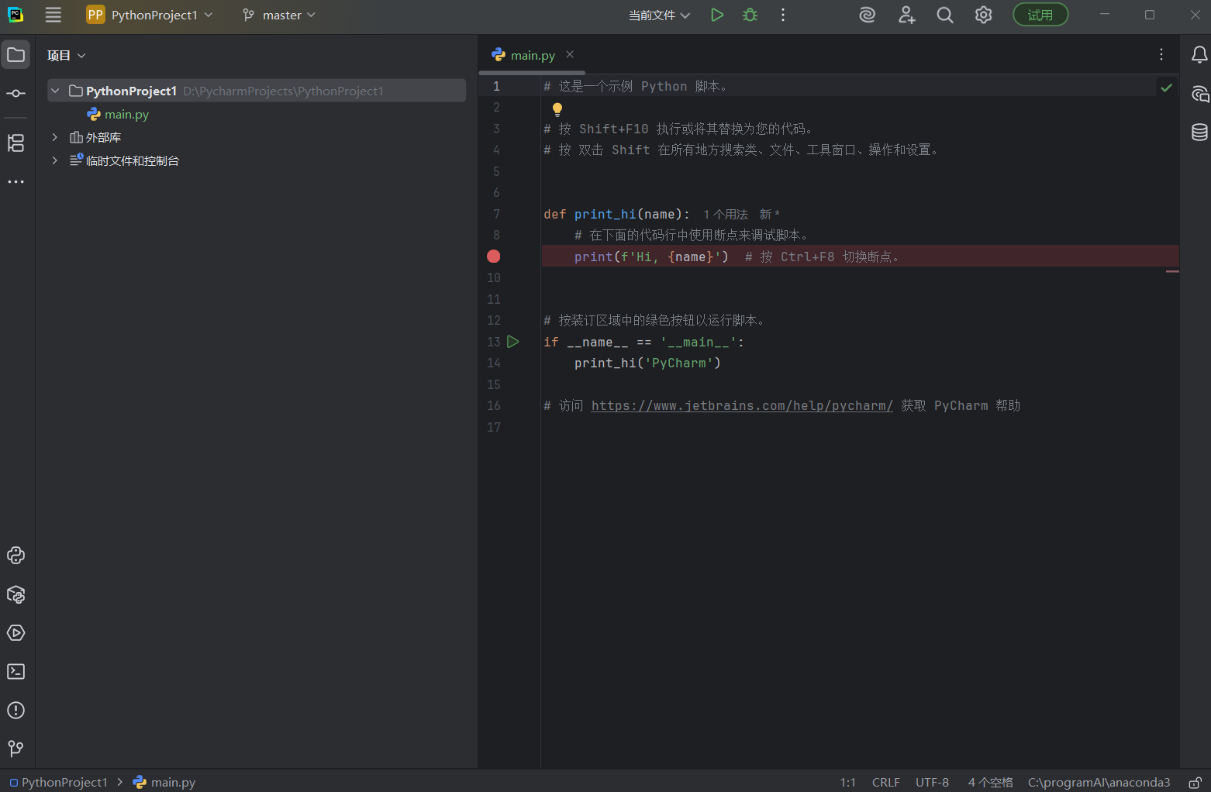This screenshot has width=1211, height=792.
Task: Change UTF-8 file encoding
Action: (x=932, y=782)
